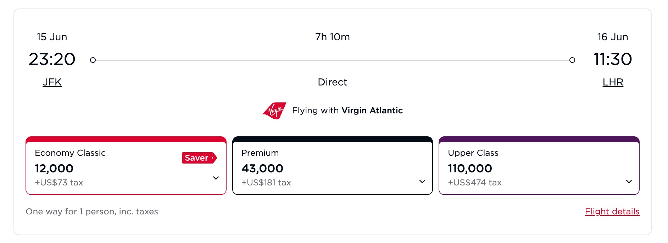
Task: Click the flight route progress line
Action: (333, 60)
